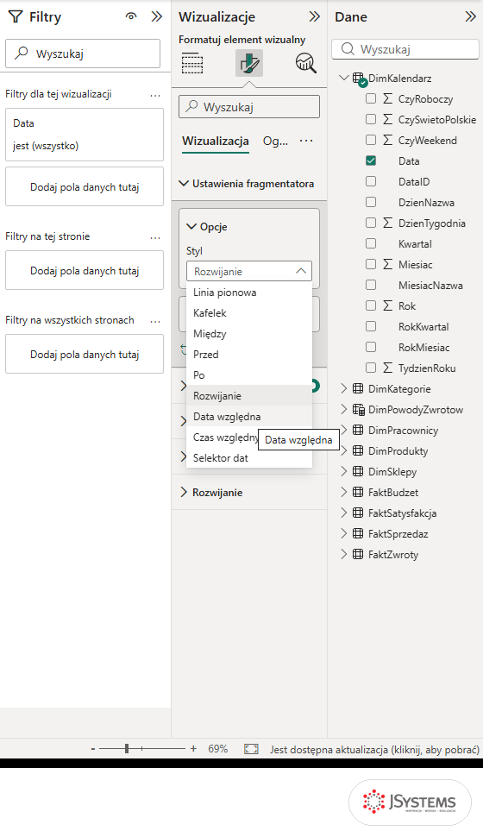Check the Rok field checkbox
This screenshot has height=837, width=483.
tap(371, 305)
